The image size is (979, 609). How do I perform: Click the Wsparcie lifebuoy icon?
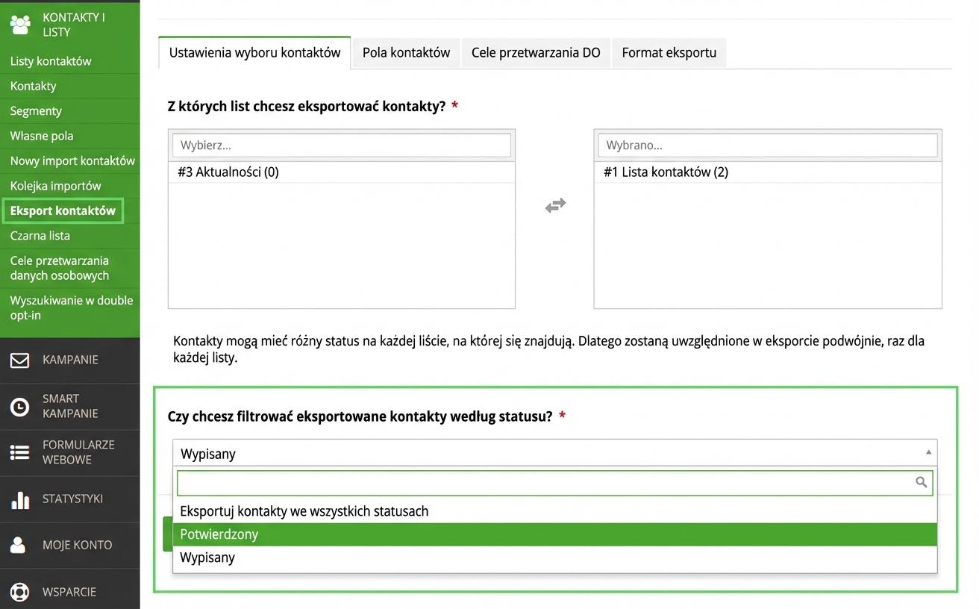point(20,592)
